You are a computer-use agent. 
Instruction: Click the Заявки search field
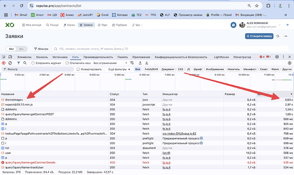point(170,49)
